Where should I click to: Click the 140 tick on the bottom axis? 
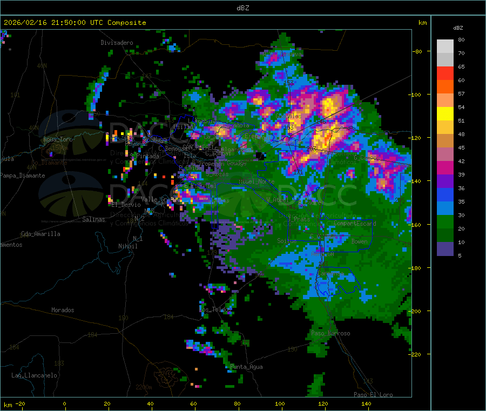point(366,403)
